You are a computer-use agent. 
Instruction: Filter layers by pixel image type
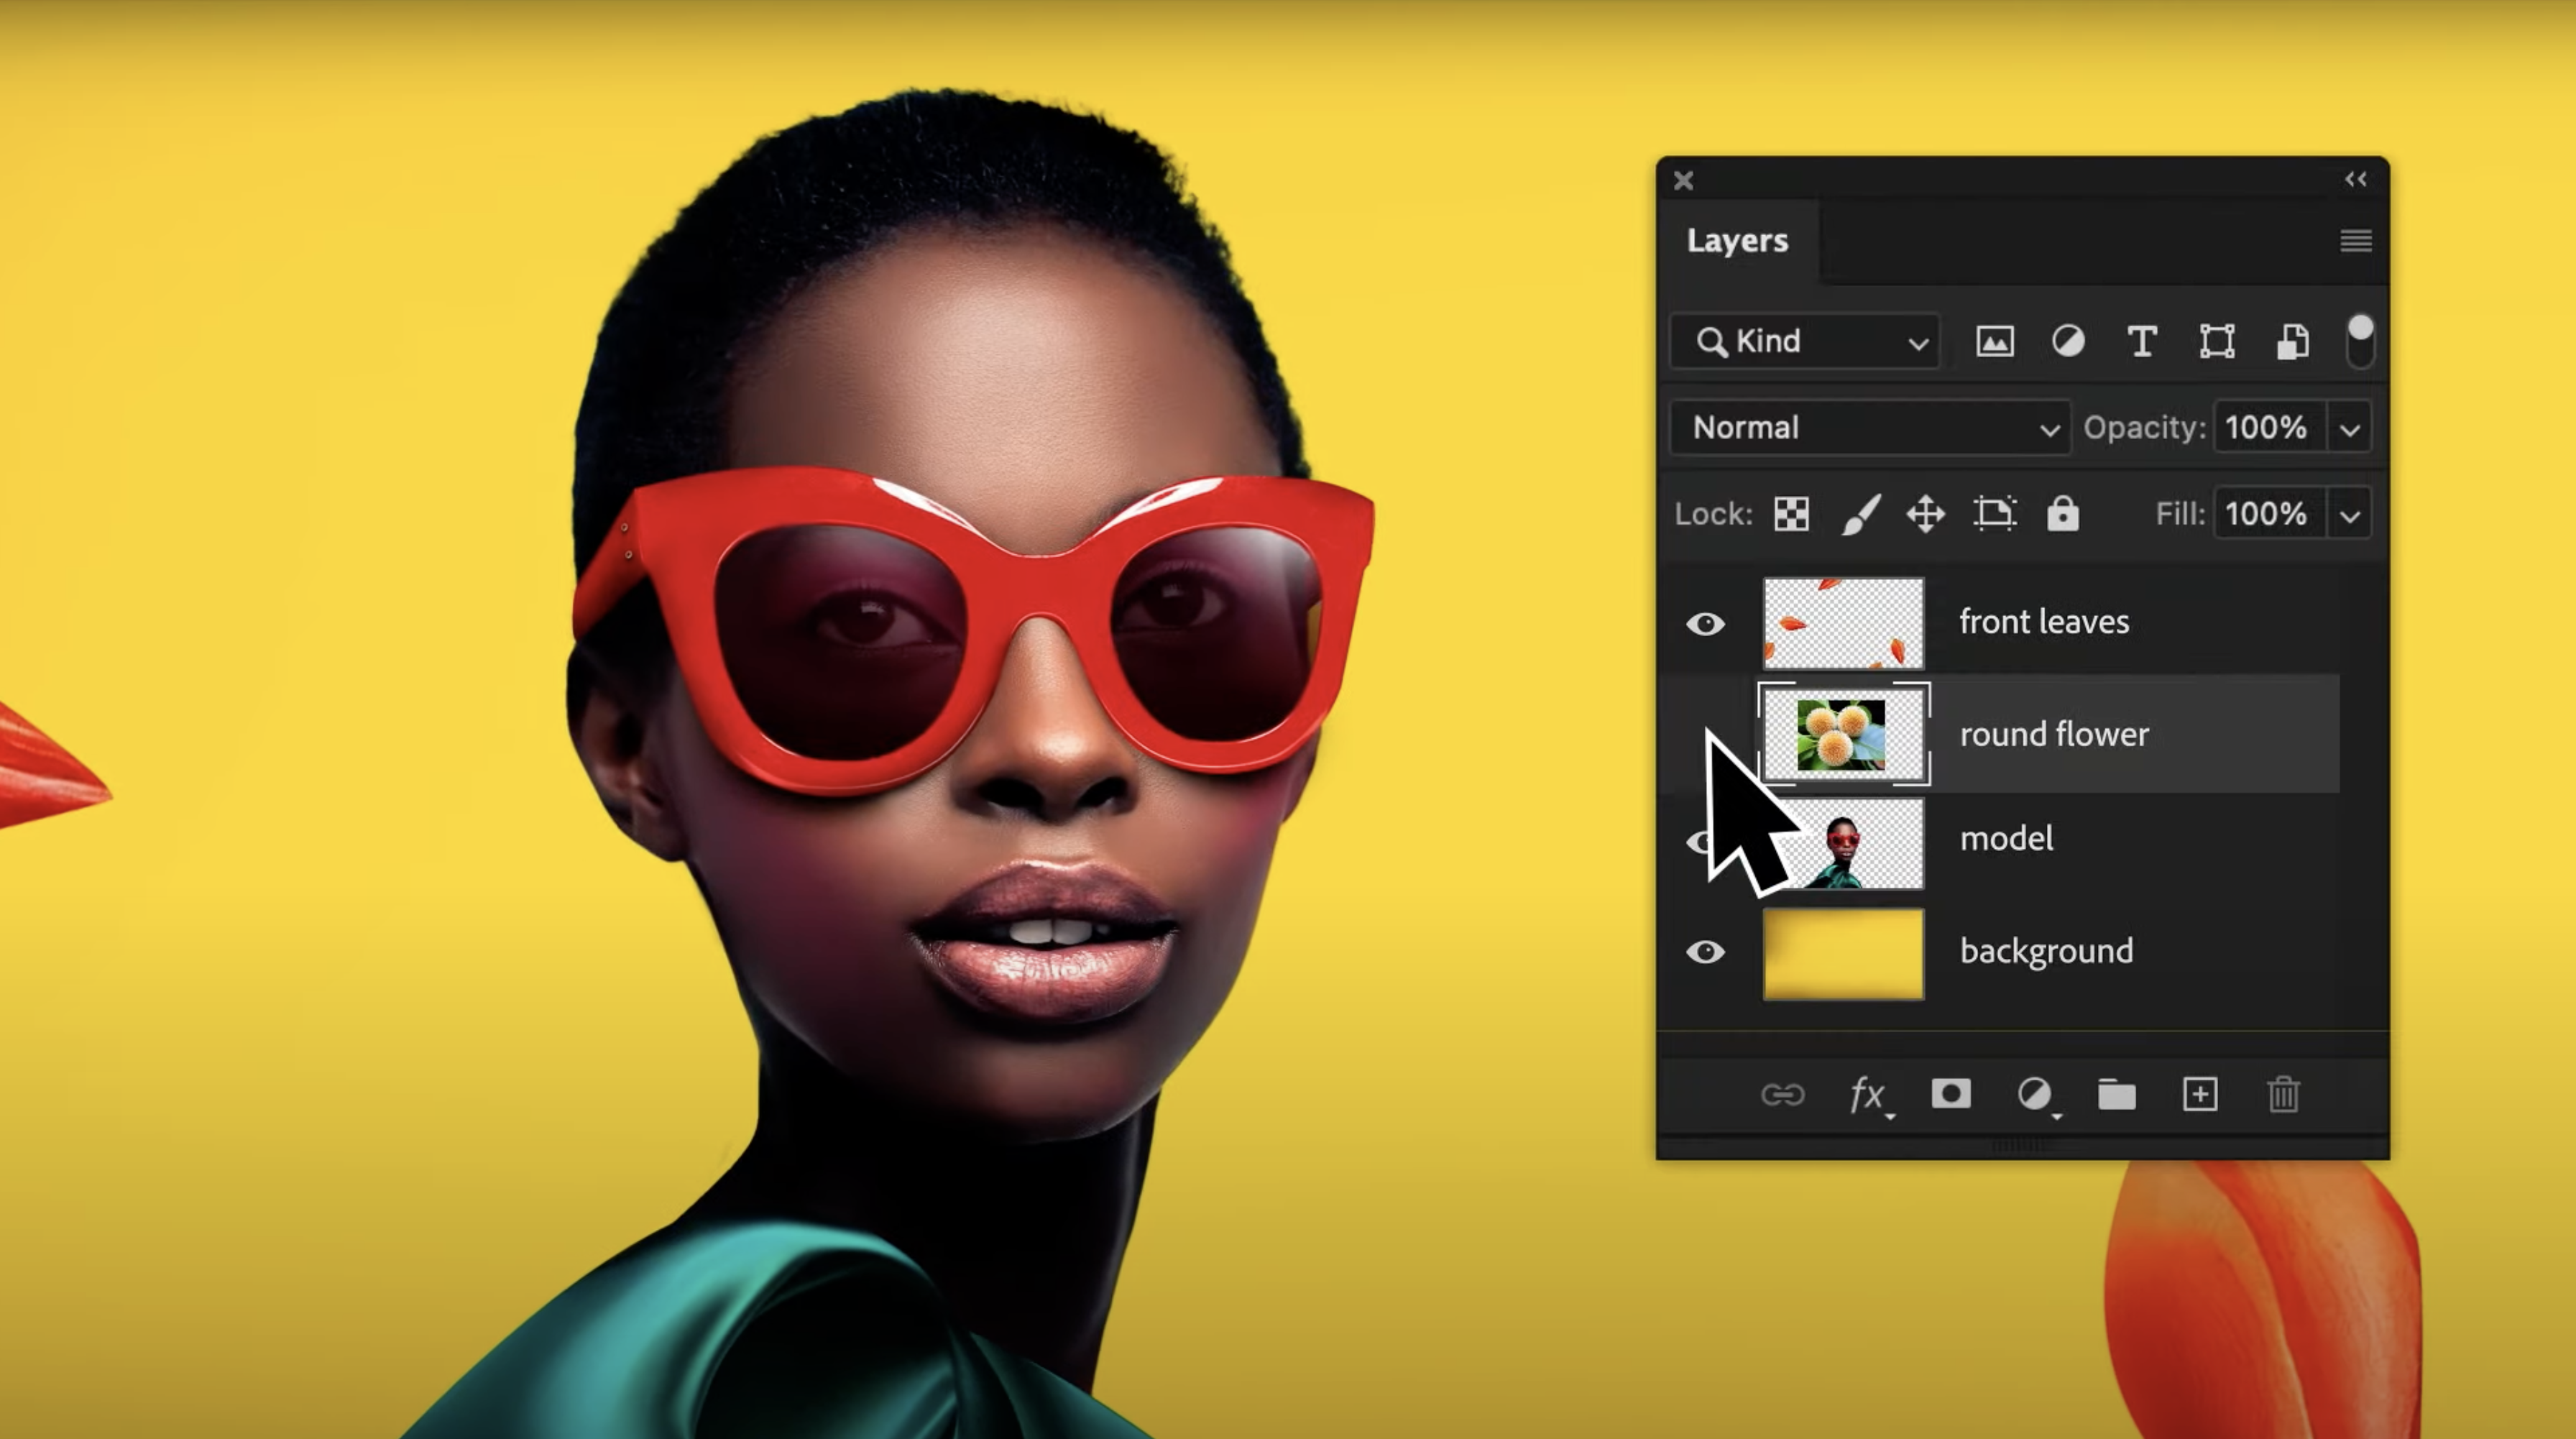click(1994, 342)
